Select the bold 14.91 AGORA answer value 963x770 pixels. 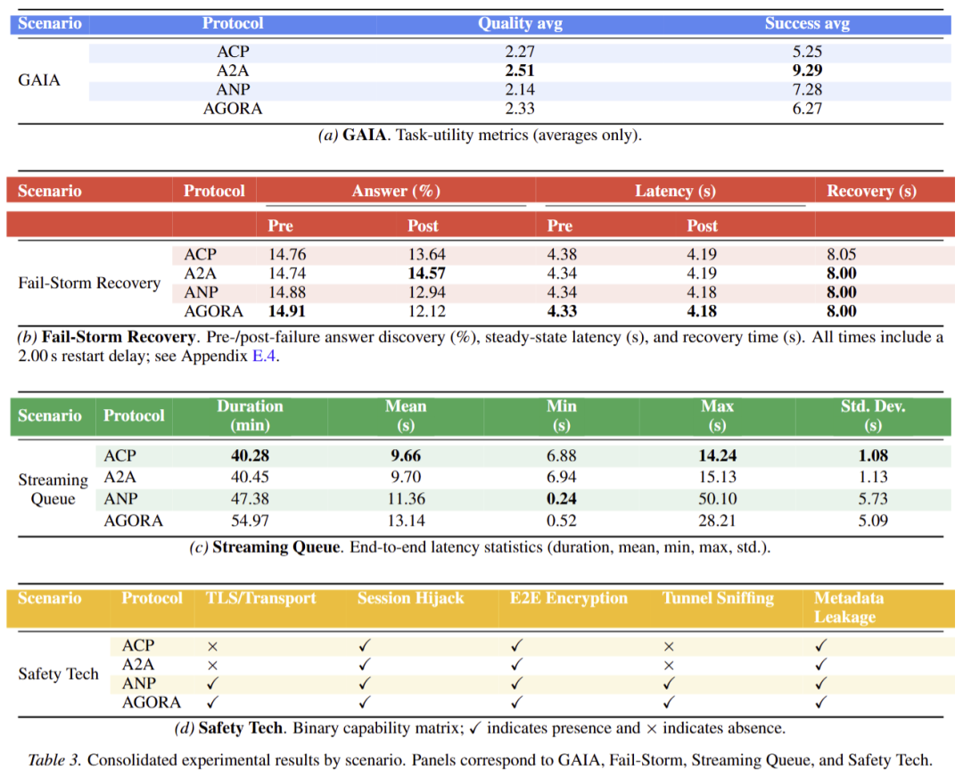[x=287, y=311]
